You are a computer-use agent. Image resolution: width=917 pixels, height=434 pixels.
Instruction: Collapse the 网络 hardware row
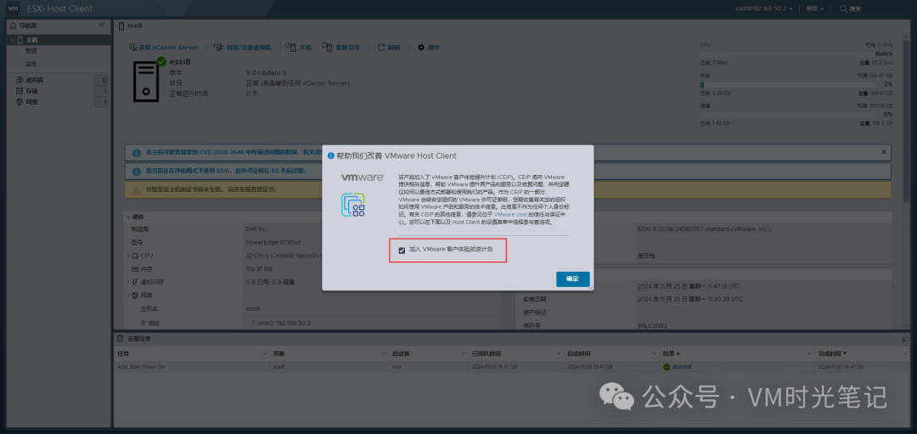(127, 296)
